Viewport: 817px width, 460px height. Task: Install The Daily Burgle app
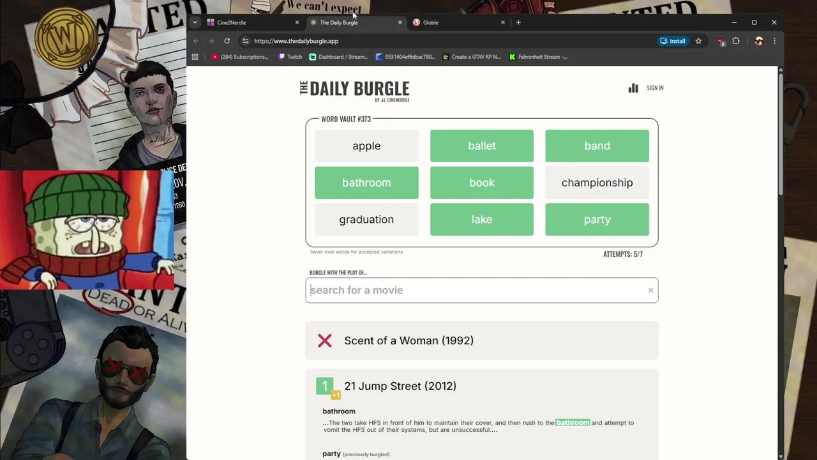[673, 41]
